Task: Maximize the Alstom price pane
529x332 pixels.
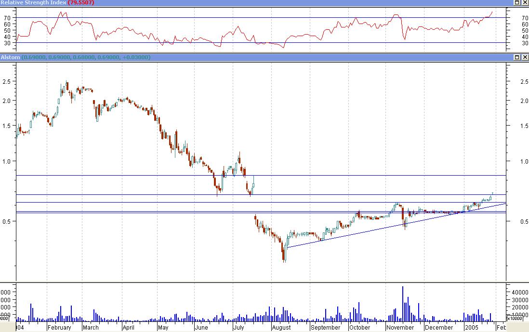Action: [x=517, y=57]
